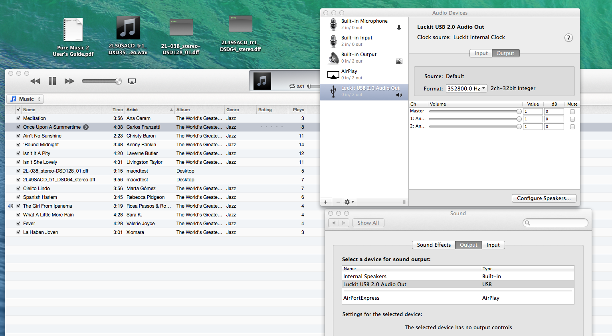Select Luckit USB 2.0 Audio Out device
The height and width of the screenshot is (336, 612).
click(x=364, y=91)
